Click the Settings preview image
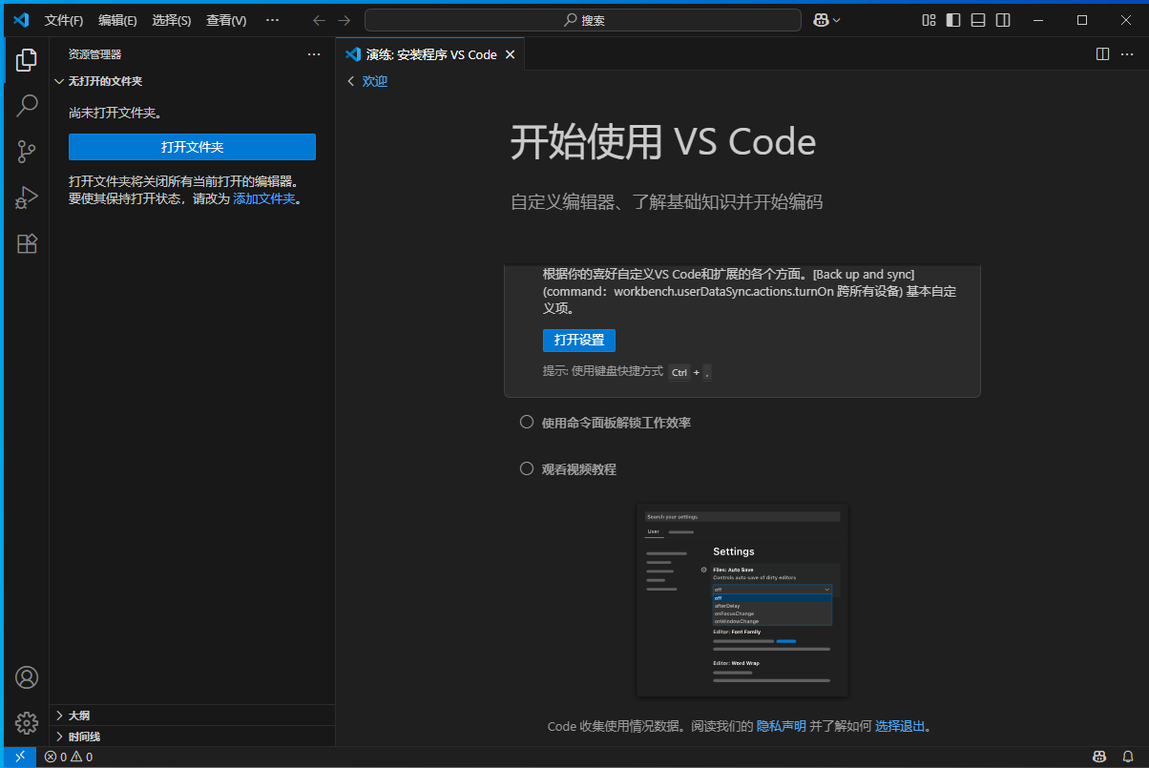 (x=742, y=600)
